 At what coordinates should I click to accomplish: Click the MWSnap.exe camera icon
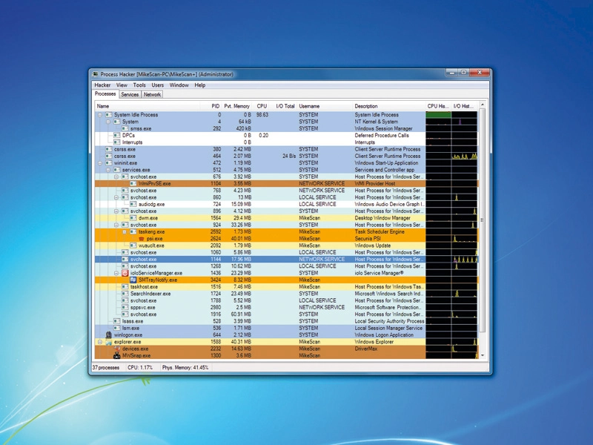(x=117, y=356)
